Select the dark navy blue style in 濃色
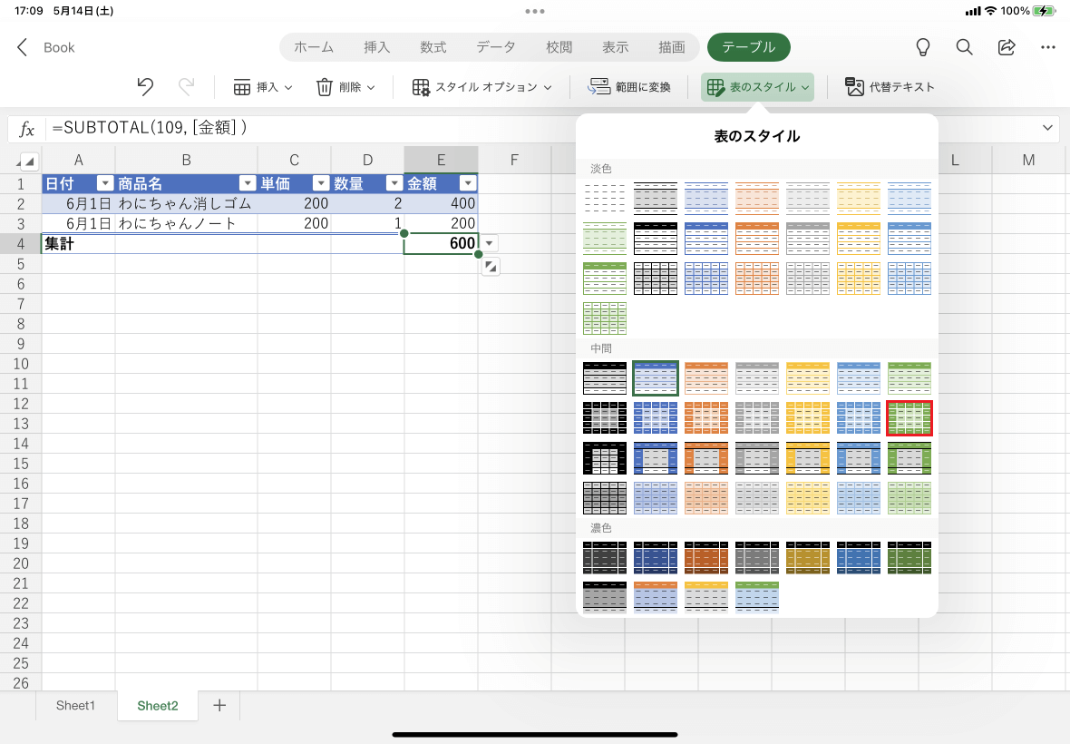The image size is (1070, 744). [655, 558]
